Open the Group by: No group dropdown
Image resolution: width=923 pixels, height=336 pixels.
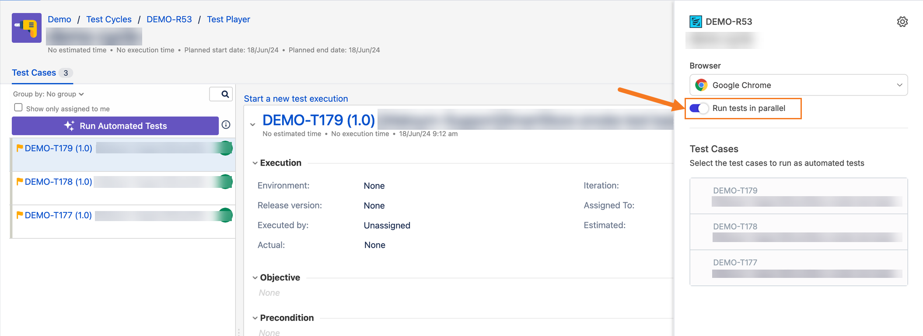[49, 94]
